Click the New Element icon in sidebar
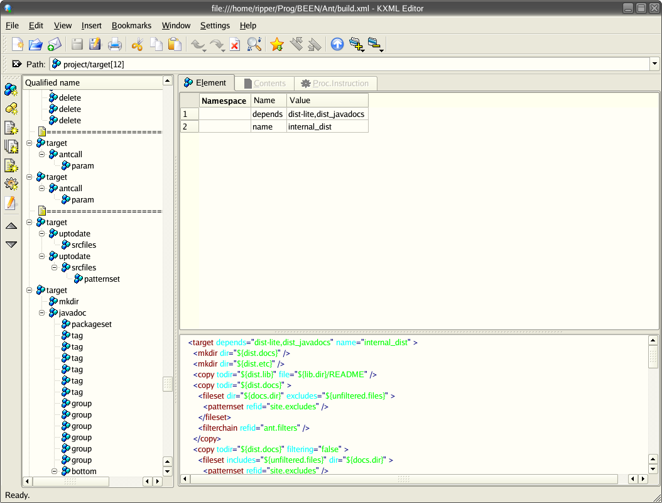The image size is (662, 503). (11, 90)
